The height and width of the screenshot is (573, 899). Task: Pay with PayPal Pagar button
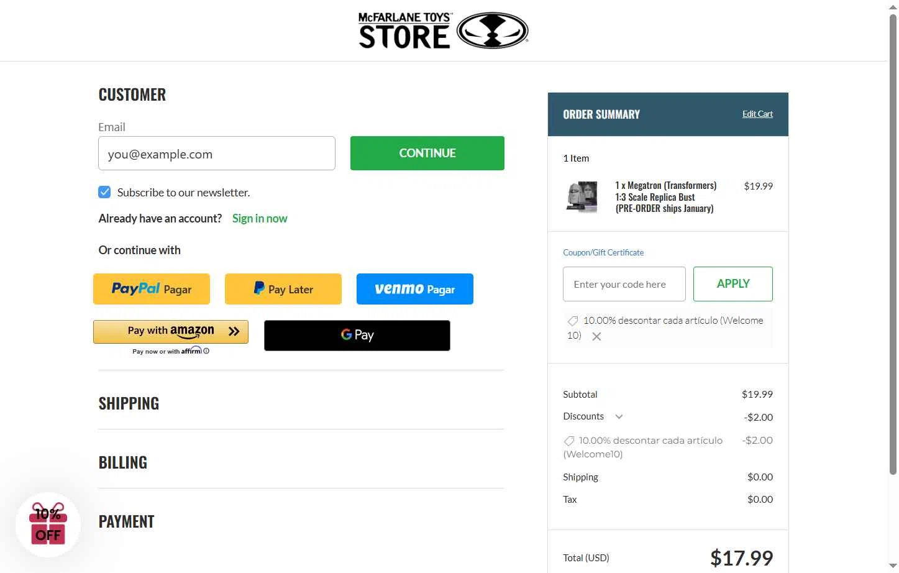(x=152, y=289)
